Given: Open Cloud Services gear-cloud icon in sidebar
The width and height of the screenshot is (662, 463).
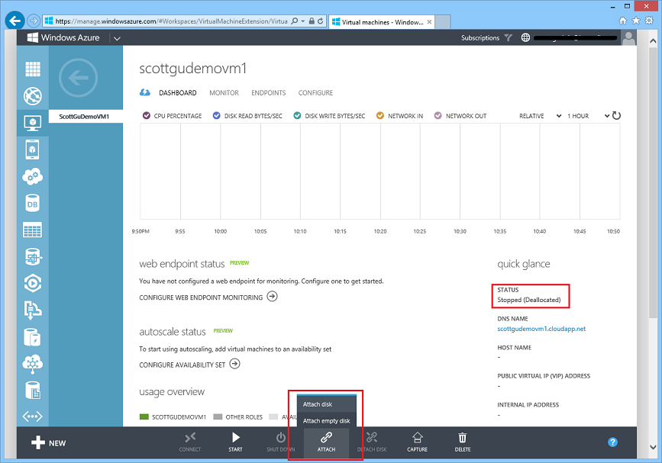Looking at the screenshot, I should click(x=33, y=176).
